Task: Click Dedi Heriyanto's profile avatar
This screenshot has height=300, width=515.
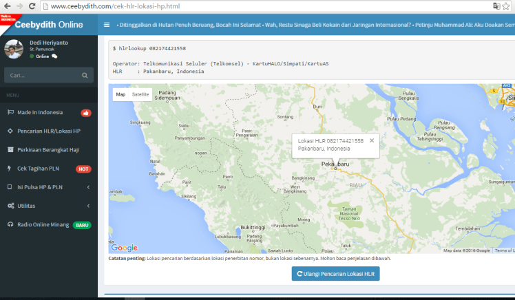Action: 14,49
